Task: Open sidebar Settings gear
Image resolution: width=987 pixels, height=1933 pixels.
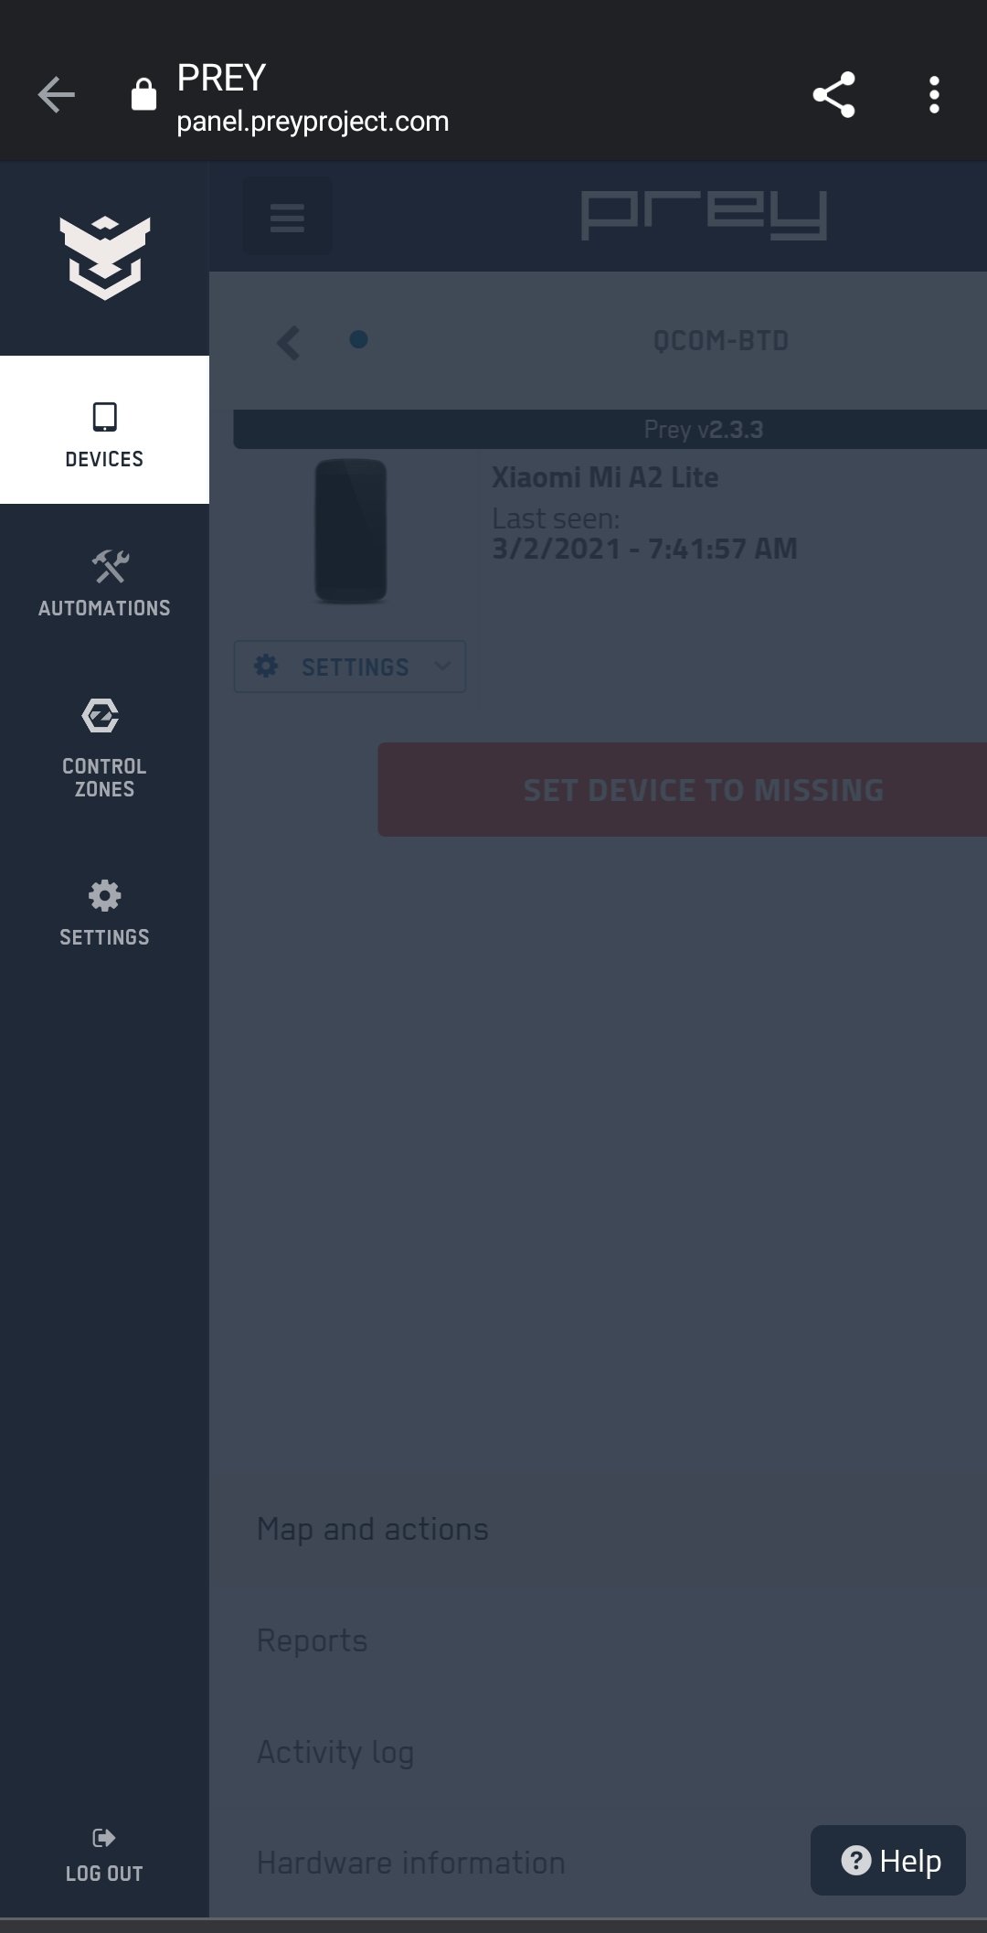Action: pos(104,913)
